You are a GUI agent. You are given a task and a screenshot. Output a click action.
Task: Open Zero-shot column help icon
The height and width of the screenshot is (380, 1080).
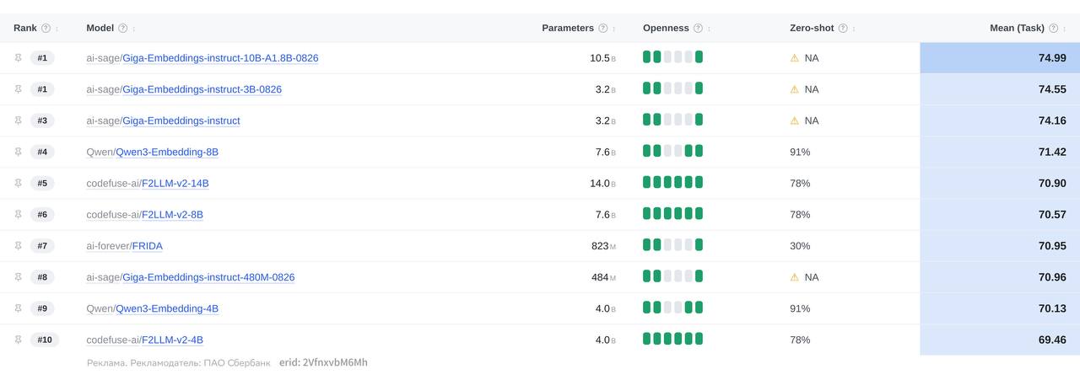click(x=843, y=28)
